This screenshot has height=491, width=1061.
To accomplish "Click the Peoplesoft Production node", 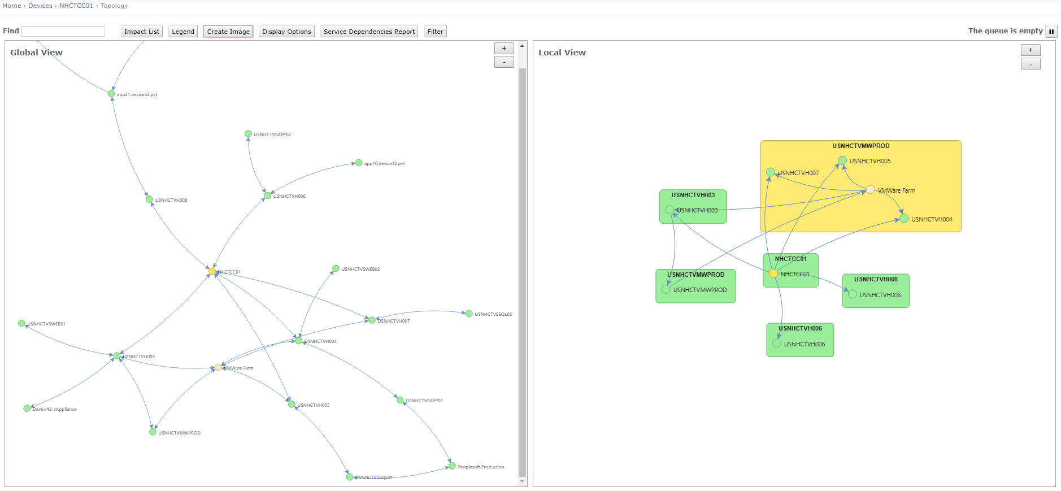I will click(x=452, y=466).
